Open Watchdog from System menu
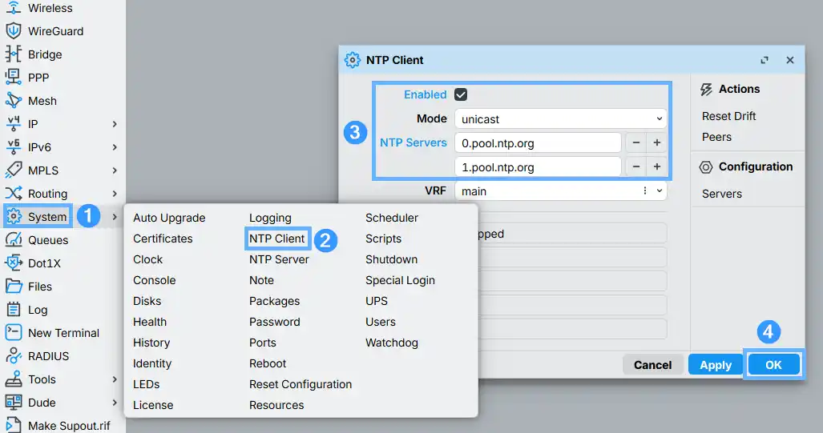Viewport: 823px width, 433px height. pos(392,343)
